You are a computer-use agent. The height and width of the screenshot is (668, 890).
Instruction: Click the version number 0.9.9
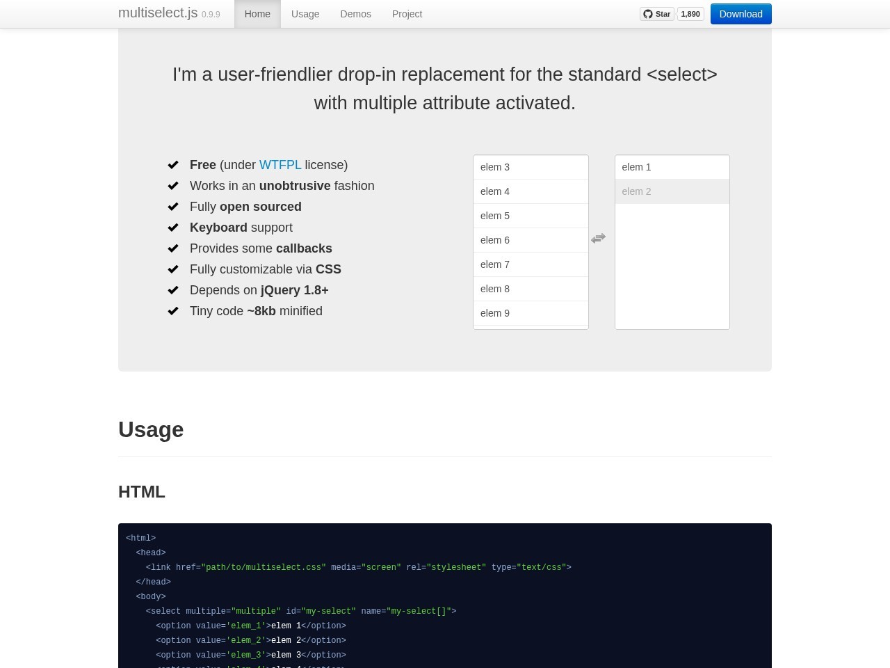point(211,15)
